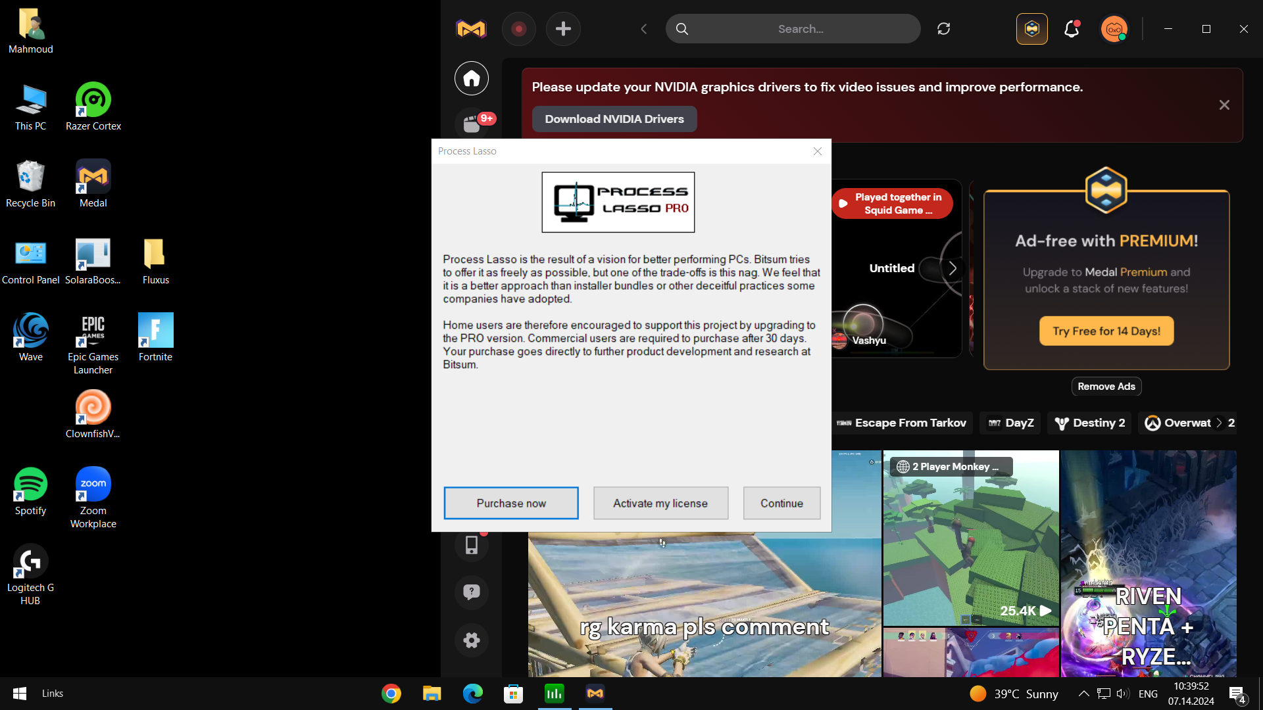Select the Logitech G HUB shortcut
The width and height of the screenshot is (1263, 710).
pos(31,575)
